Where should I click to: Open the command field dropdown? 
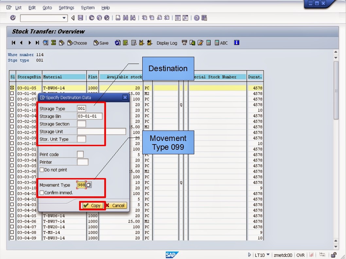[65, 18]
